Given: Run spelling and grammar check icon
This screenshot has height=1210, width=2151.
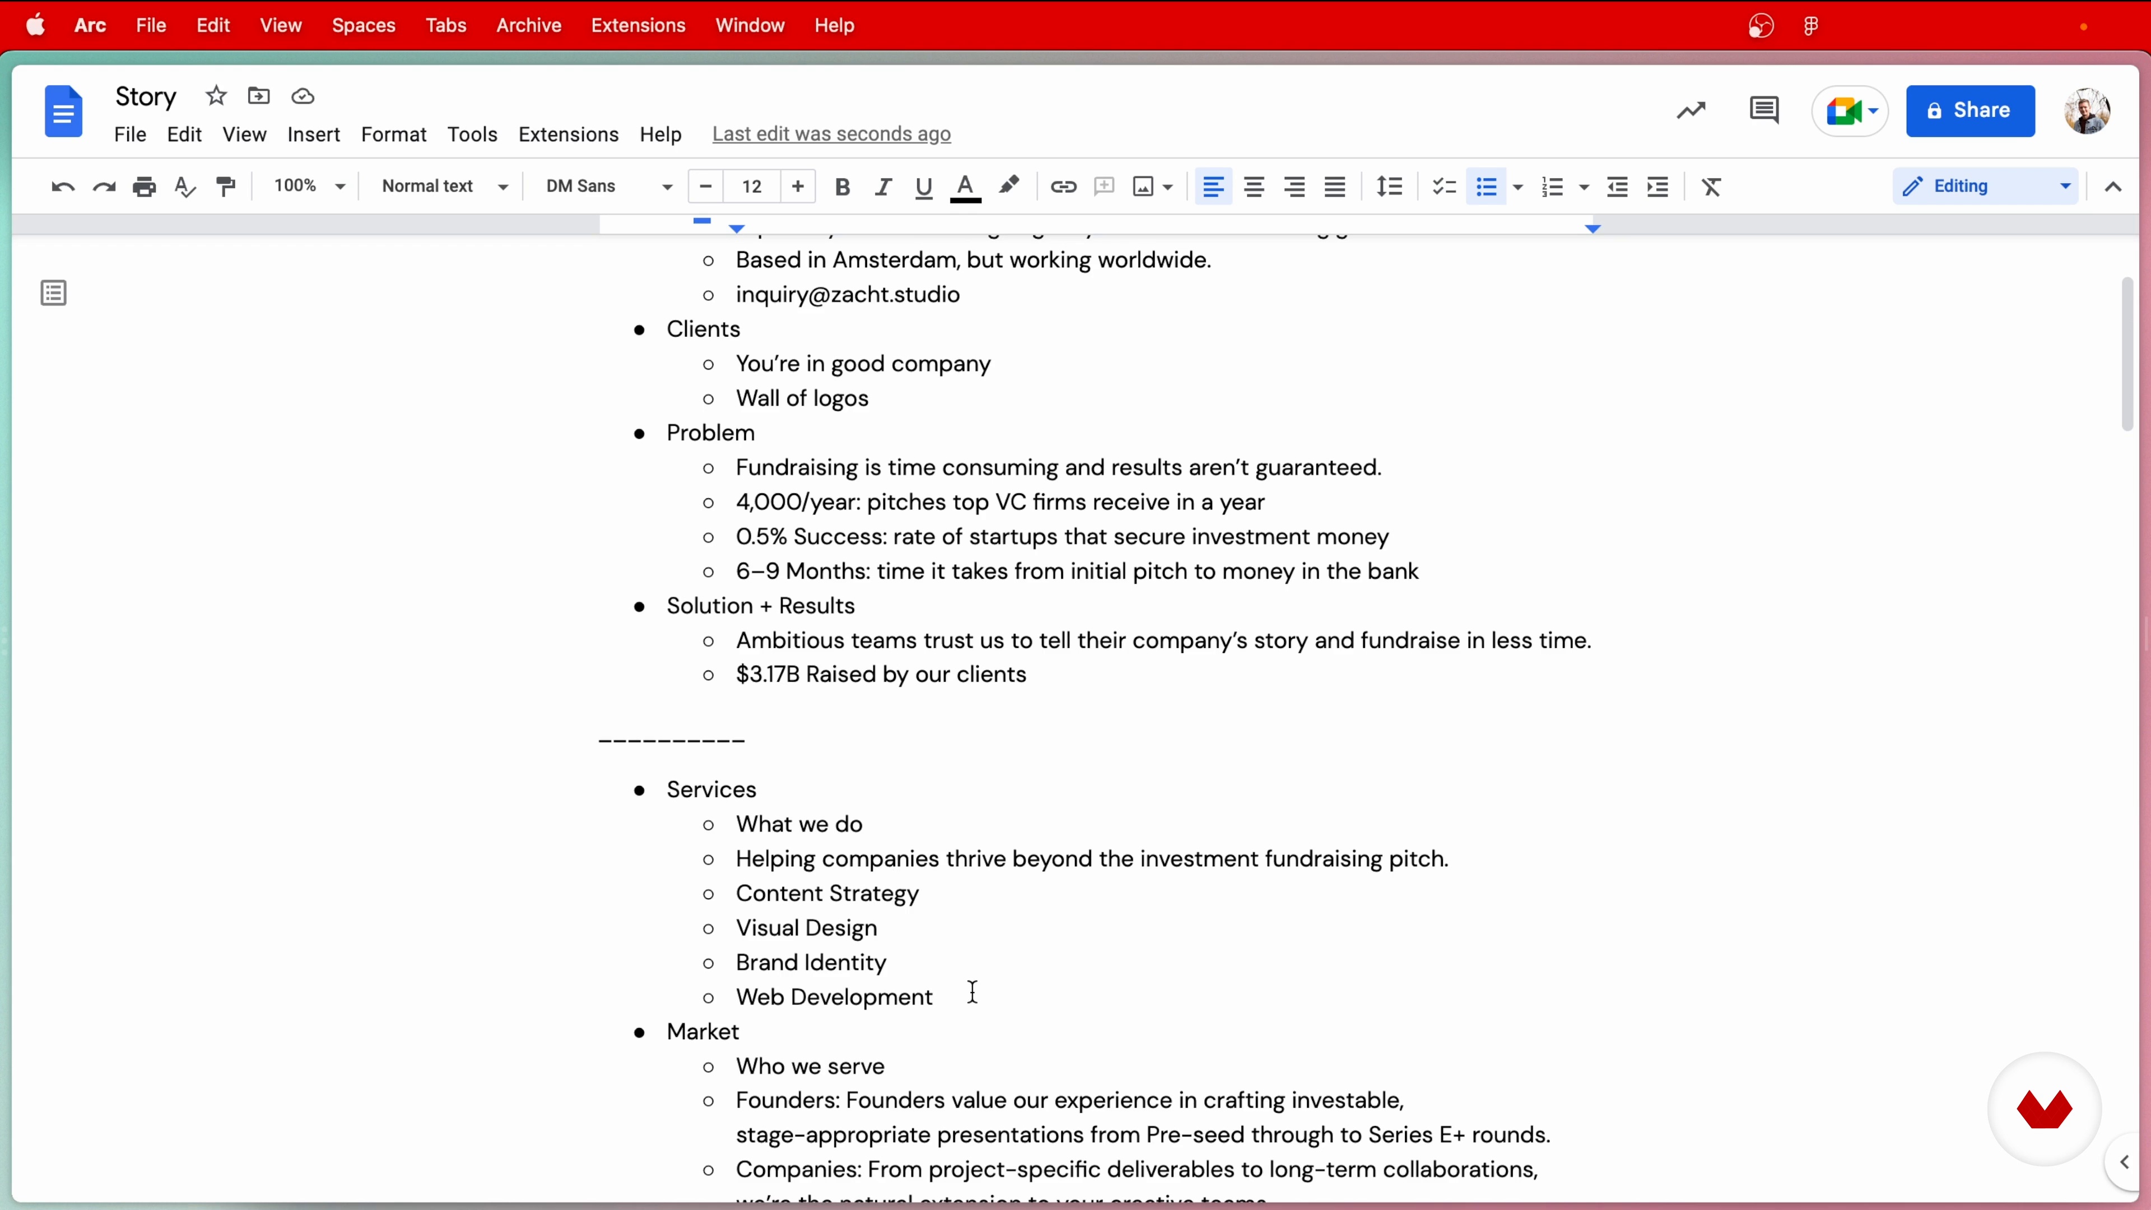Looking at the screenshot, I should [184, 186].
